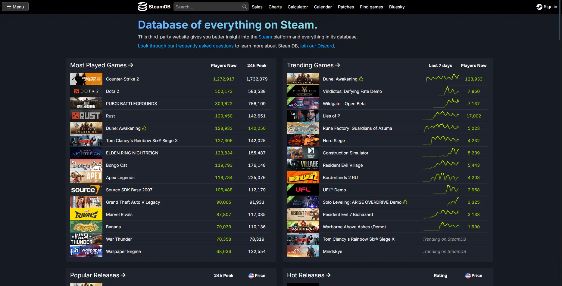Image resolution: width=562 pixels, height=286 pixels.
Task: Click the Dune: Awakening 7-day sparkline
Action: pos(442,79)
